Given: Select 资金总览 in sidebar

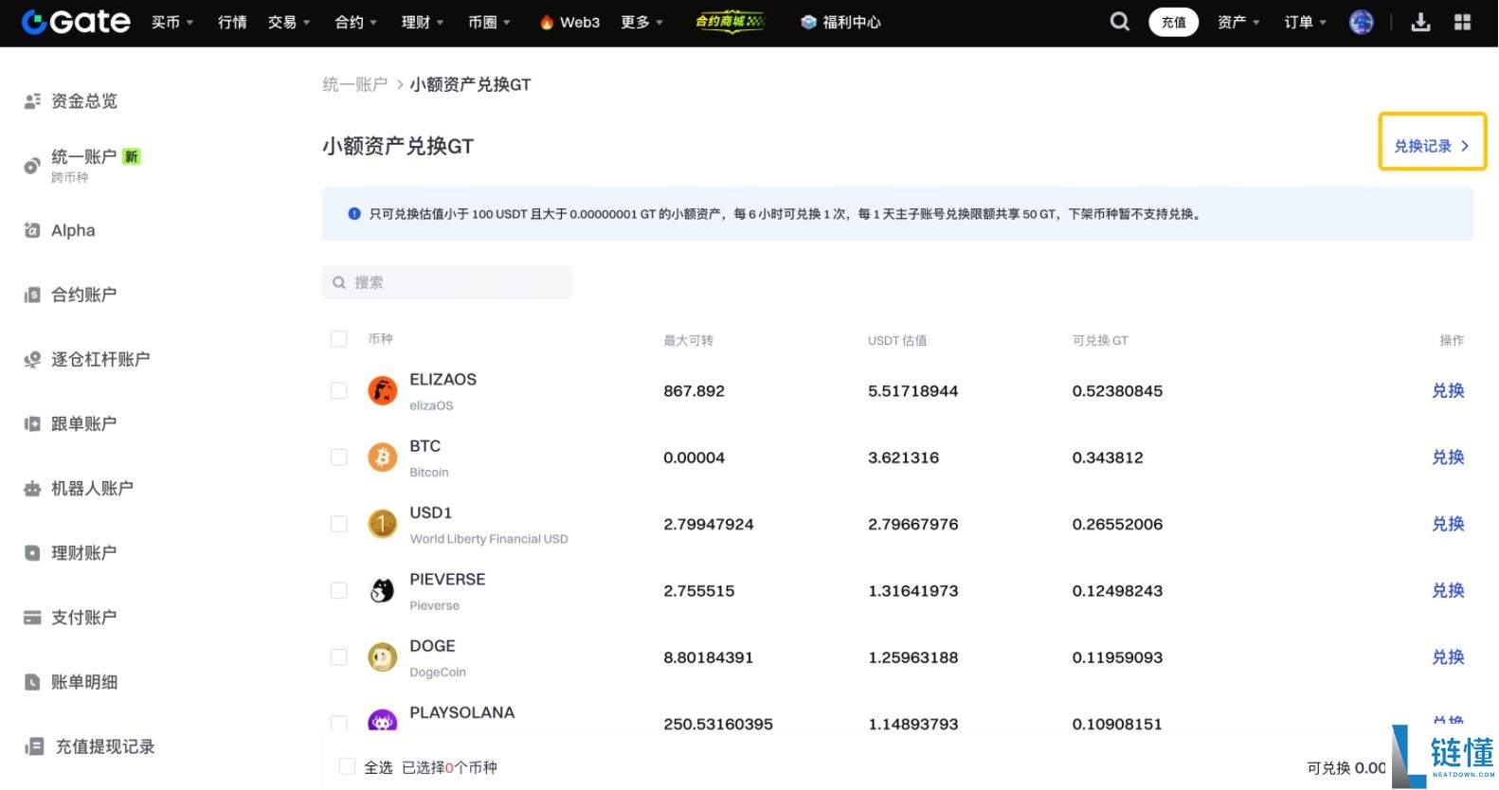Looking at the screenshot, I should (84, 100).
